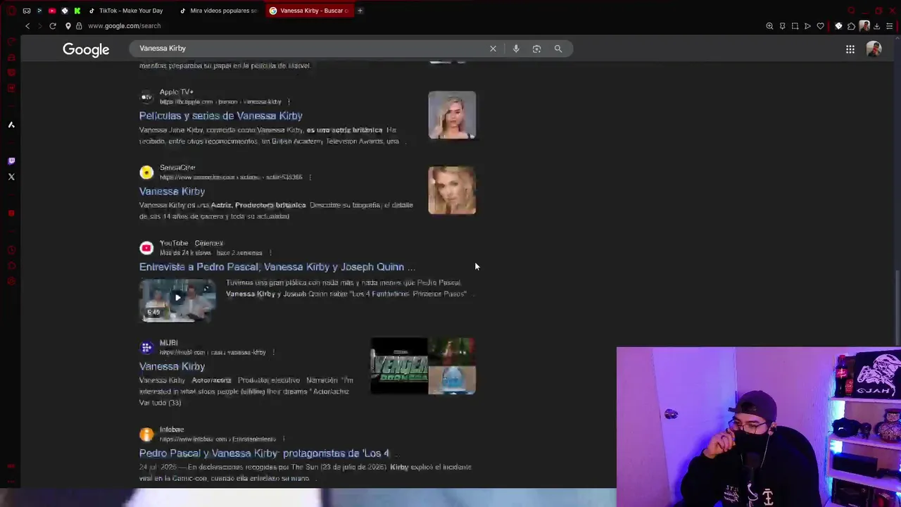This screenshot has height=507, width=901.
Task: Click the Apple TV+ result thumbnail
Action: tap(452, 115)
